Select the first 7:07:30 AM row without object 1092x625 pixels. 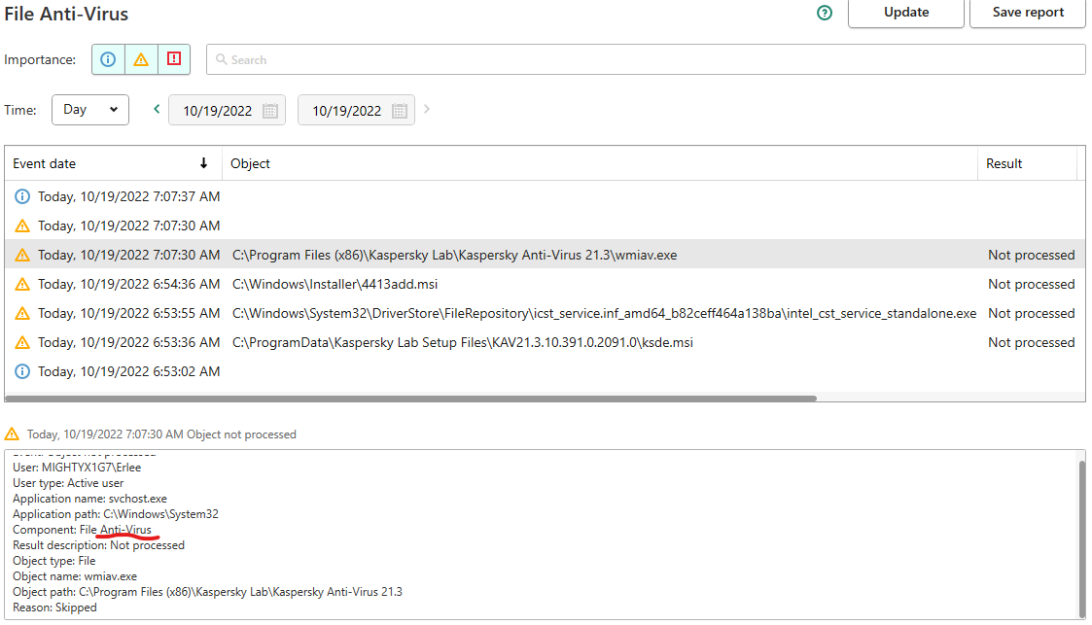[545, 226]
